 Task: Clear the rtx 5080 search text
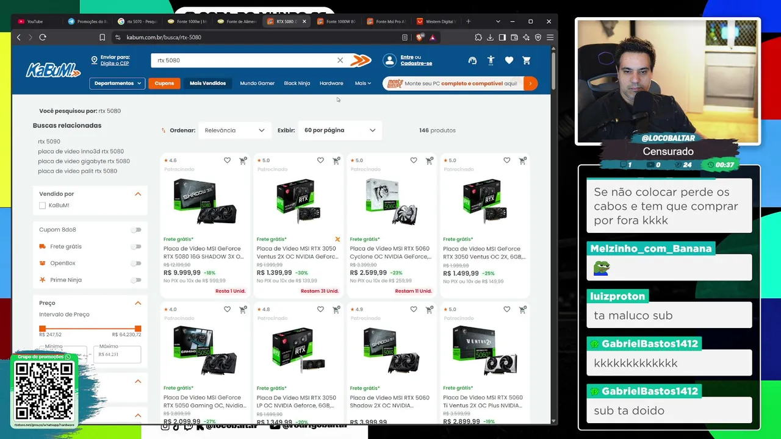(340, 60)
